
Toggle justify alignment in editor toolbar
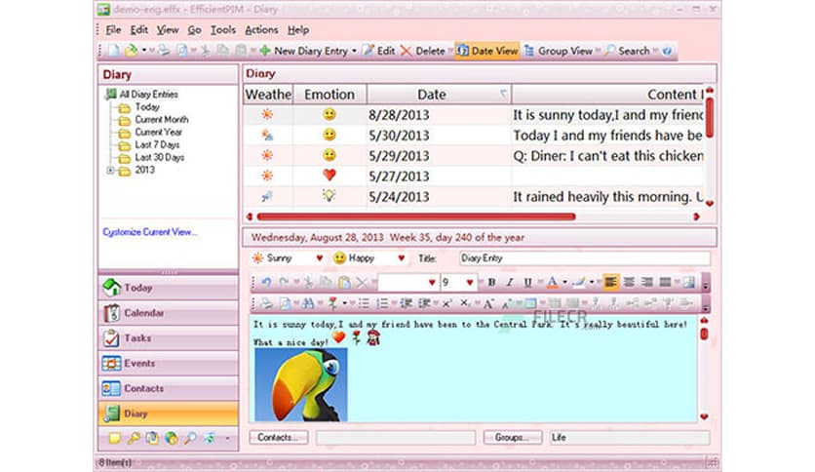(665, 282)
